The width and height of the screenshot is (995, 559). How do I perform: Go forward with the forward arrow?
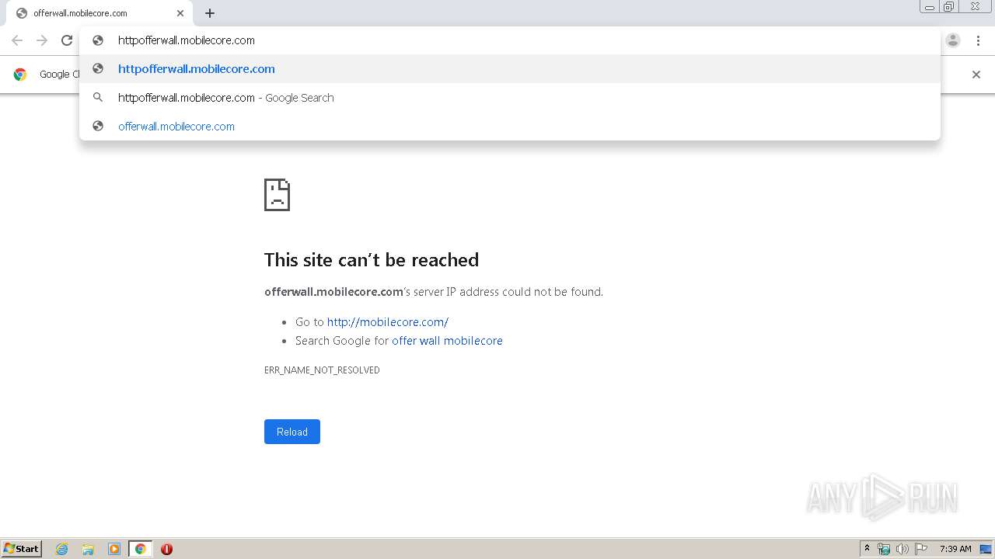(x=42, y=40)
